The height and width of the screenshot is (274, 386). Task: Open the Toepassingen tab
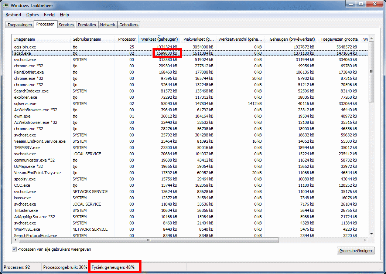[x=19, y=24]
